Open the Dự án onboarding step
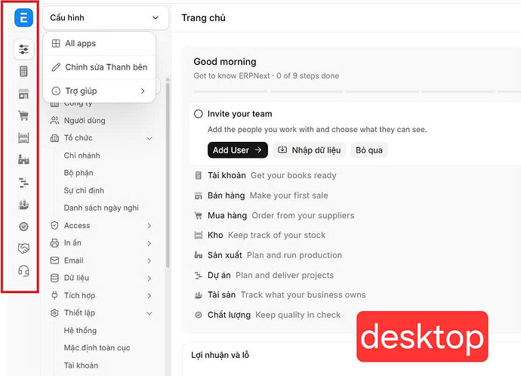 click(x=264, y=275)
